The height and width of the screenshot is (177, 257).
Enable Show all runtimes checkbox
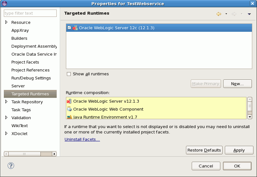pos(69,74)
